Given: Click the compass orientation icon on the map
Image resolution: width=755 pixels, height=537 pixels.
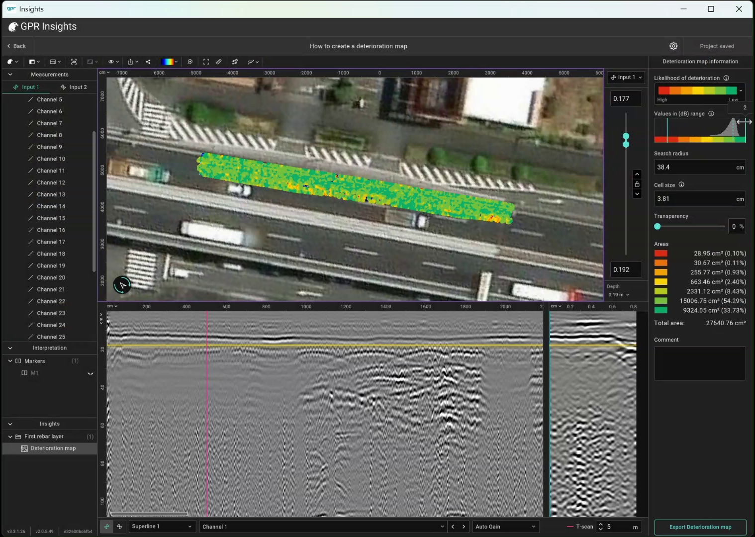Looking at the screenshot, I should point(122,284).
